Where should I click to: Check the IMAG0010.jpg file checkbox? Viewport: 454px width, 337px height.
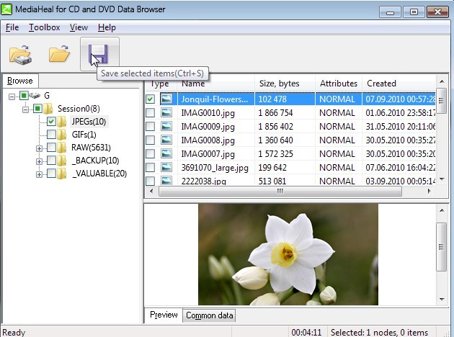coord(150,112)
